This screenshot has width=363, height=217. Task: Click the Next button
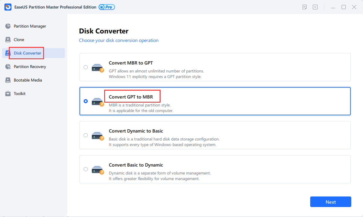pyautogui.click(x=330, y=202)
